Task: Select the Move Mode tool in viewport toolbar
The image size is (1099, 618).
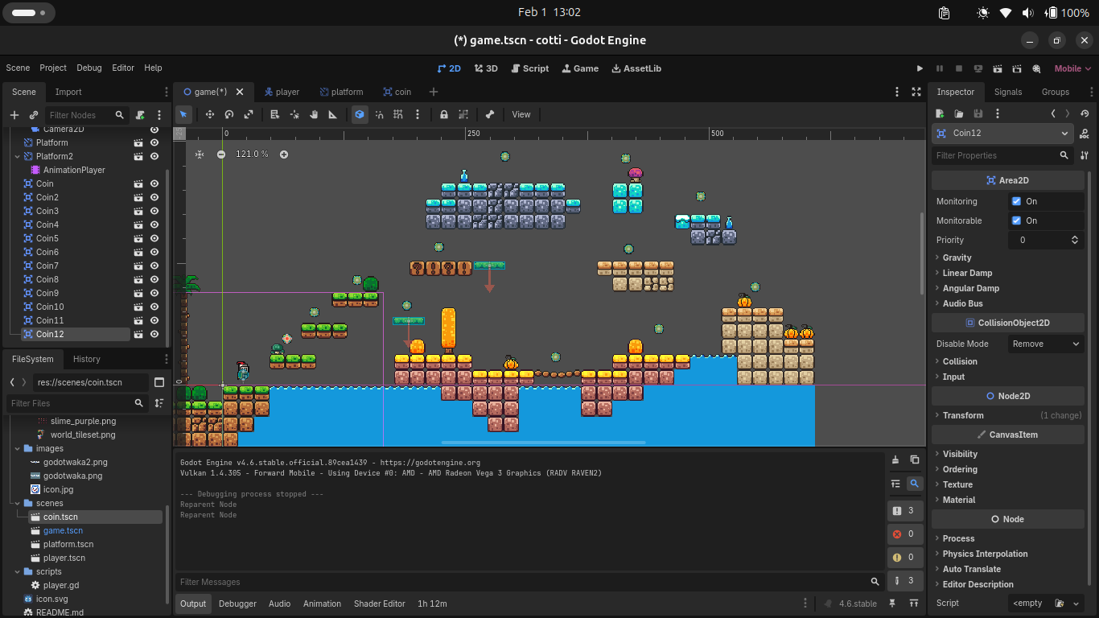Action: [210, 114]
